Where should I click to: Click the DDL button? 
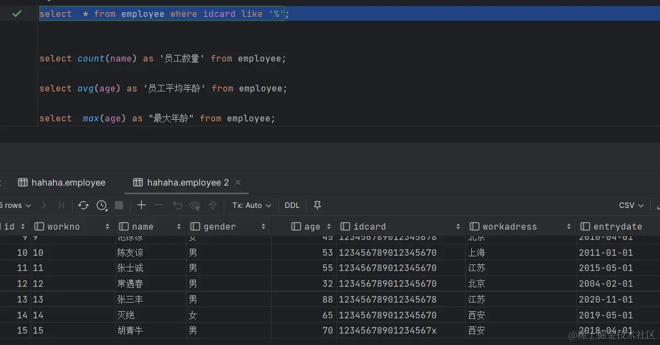pos(292,205)
